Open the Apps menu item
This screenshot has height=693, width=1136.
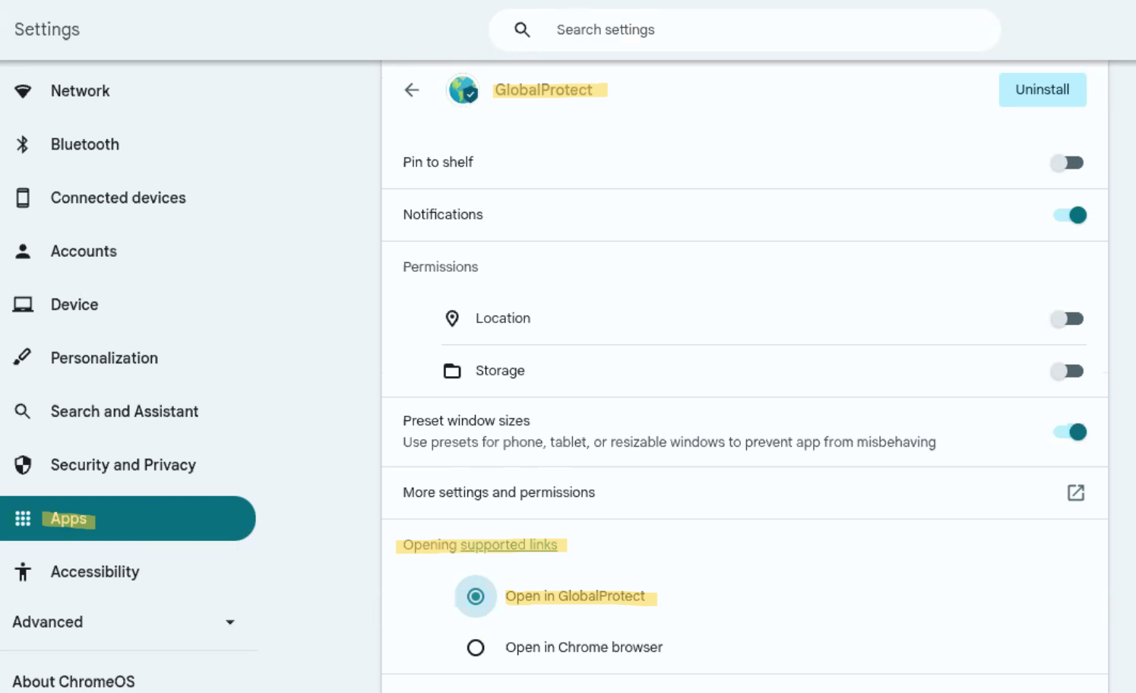click(68, 518)
